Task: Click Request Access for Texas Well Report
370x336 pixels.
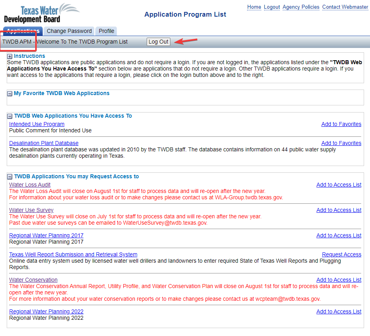Action: 342,254
